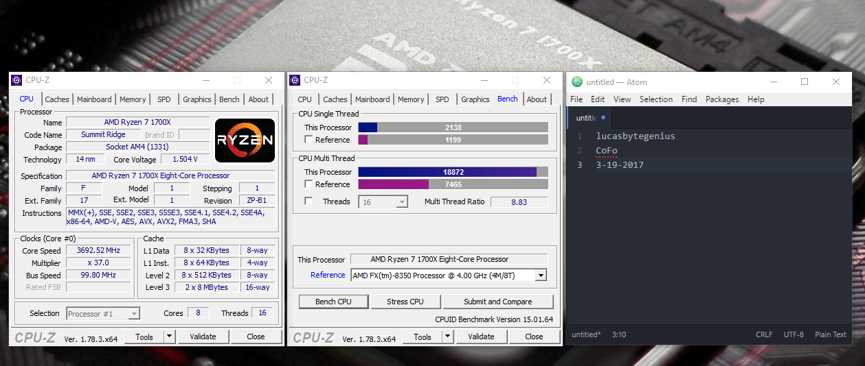This screenshot has height=366, width=865.
Task: Open Atom Selection menu
Action: click(656, 99)
